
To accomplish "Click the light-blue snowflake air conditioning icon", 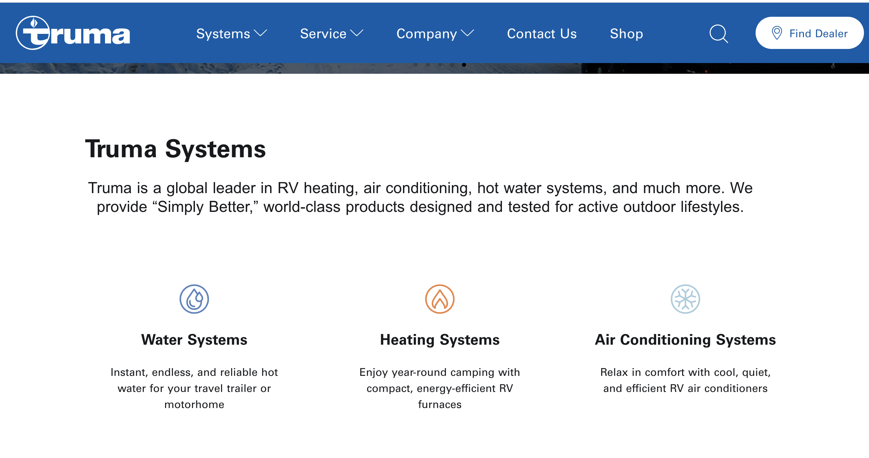I will coord(685,299).
